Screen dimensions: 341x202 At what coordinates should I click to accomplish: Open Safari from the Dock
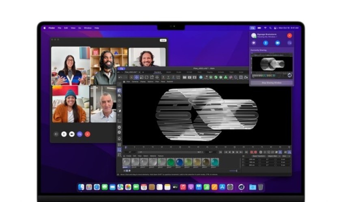(x=97, y=187)
